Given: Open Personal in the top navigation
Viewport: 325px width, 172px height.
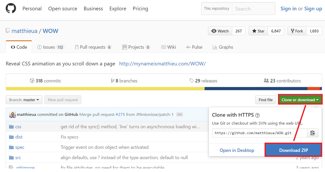Looking at the screenshot, I should click(32, 9).
